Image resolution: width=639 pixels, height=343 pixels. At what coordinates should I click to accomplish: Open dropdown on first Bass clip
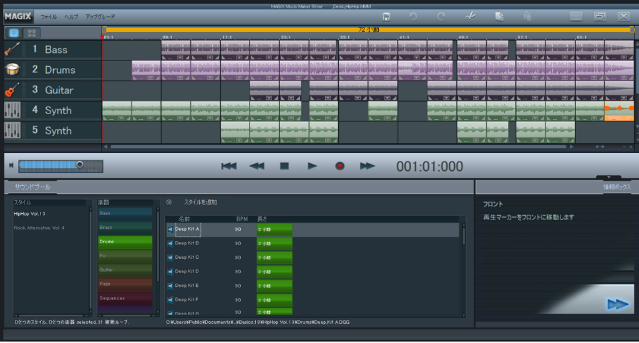tap(180, 57)
